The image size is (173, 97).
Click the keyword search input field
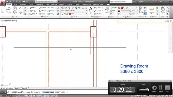[121, 1]
